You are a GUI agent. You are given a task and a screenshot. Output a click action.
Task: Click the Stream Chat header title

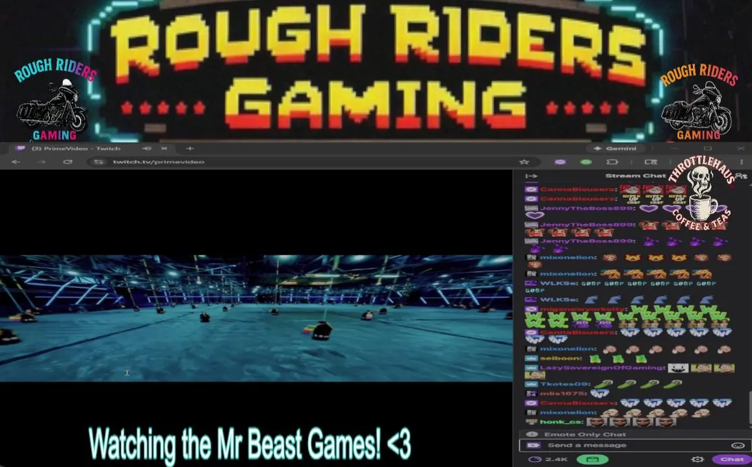pos(635,176)
